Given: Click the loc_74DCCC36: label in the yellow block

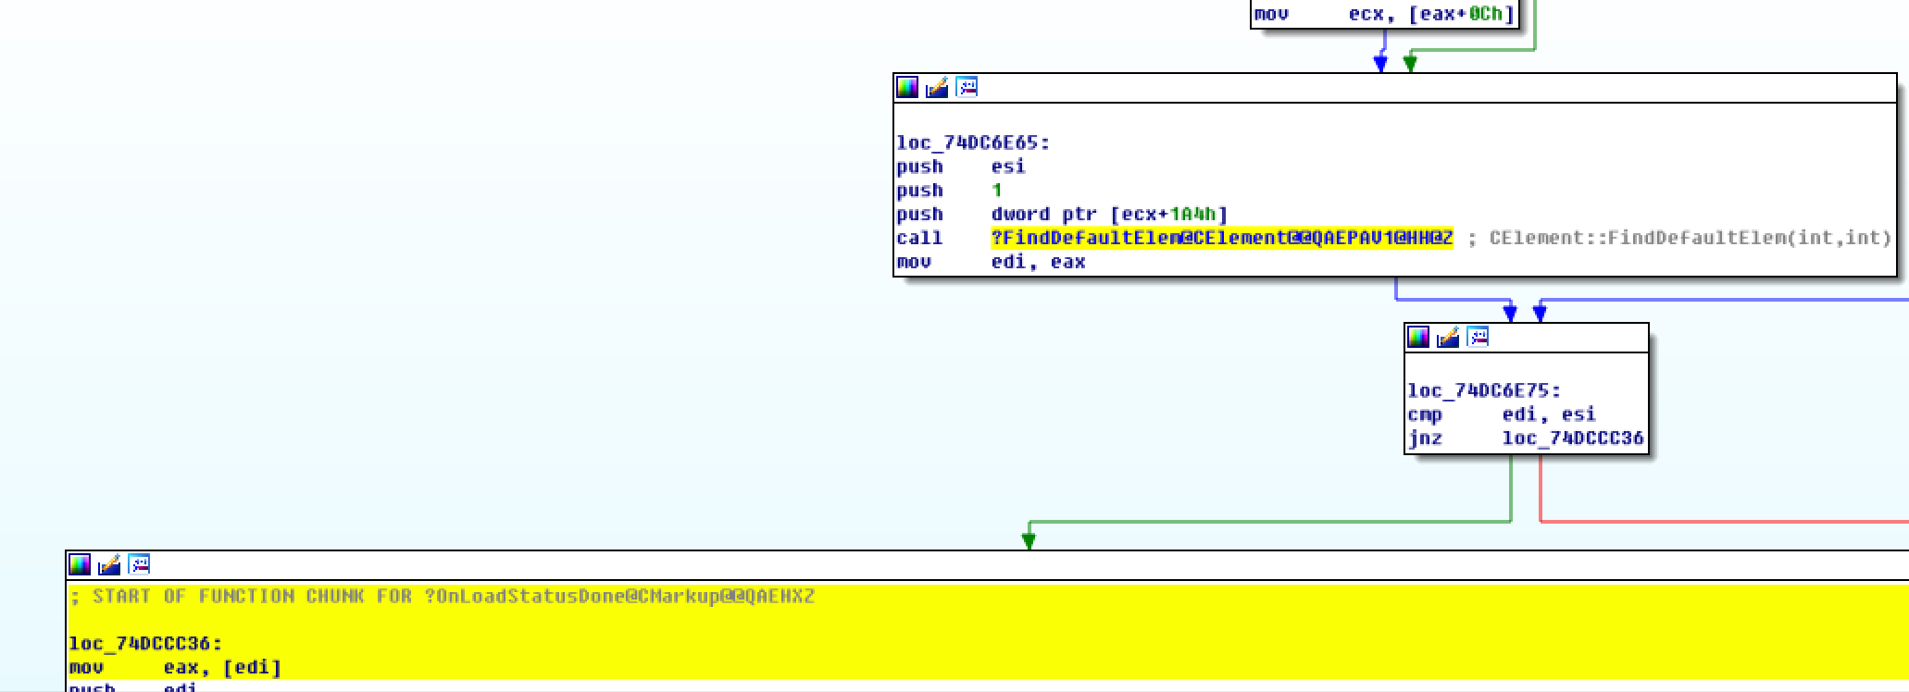Looking at the screenshot, I should [145, 643].
